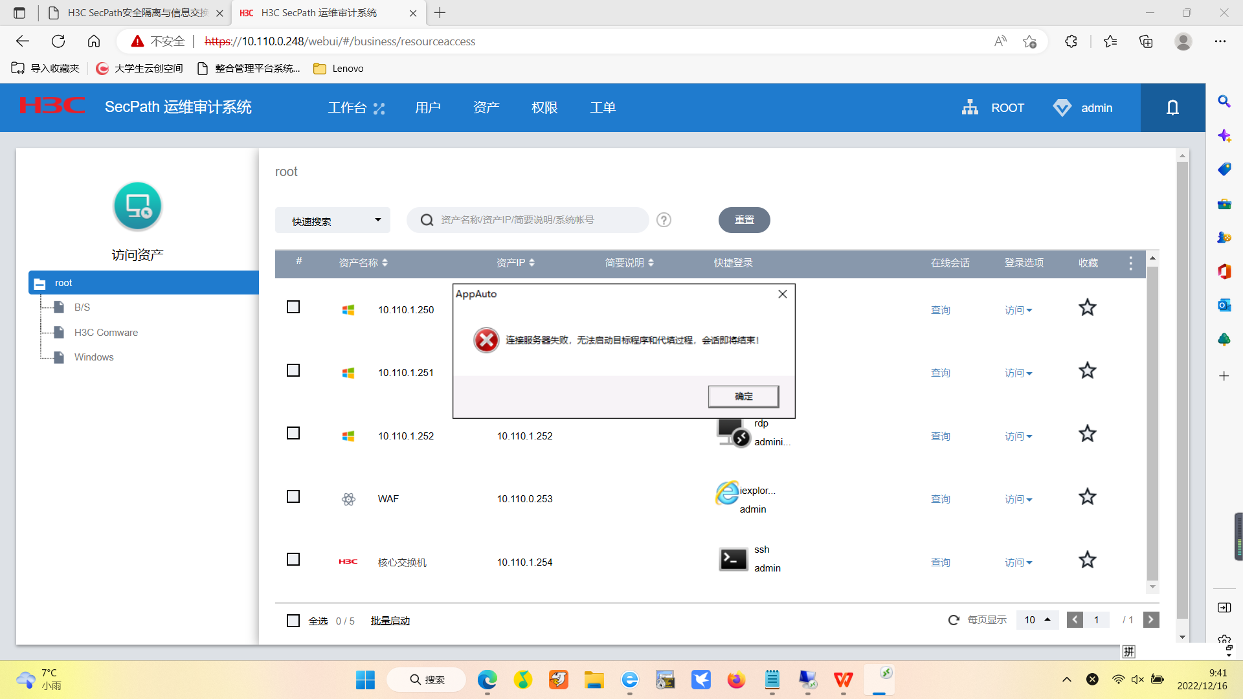Screen dimensions: 1243x699
Task: Check the box for asset 10.110.1.250
Action: point(293,307)
